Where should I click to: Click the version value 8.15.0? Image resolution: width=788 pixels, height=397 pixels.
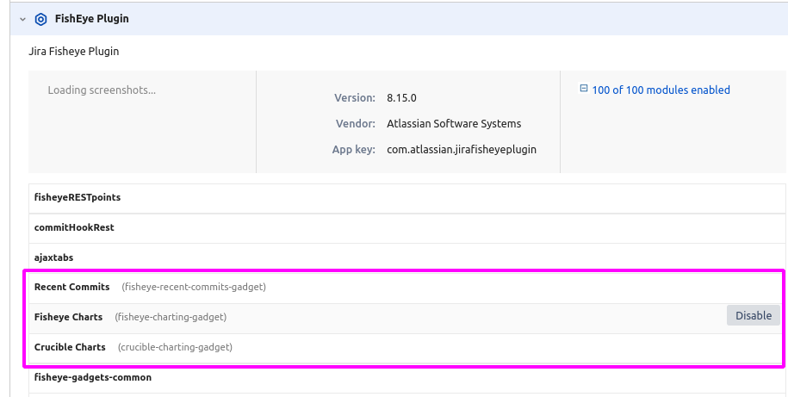401,98
